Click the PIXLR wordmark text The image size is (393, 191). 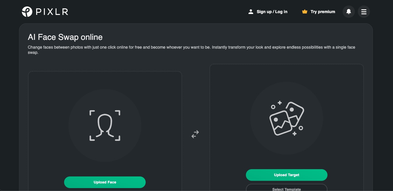click(52, 12)
